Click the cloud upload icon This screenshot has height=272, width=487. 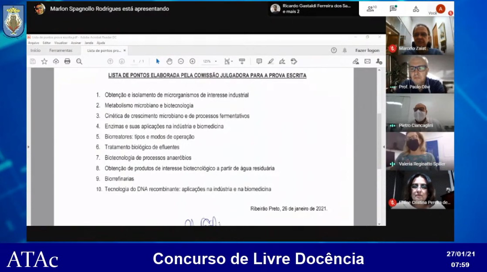[x=56, y=61]
